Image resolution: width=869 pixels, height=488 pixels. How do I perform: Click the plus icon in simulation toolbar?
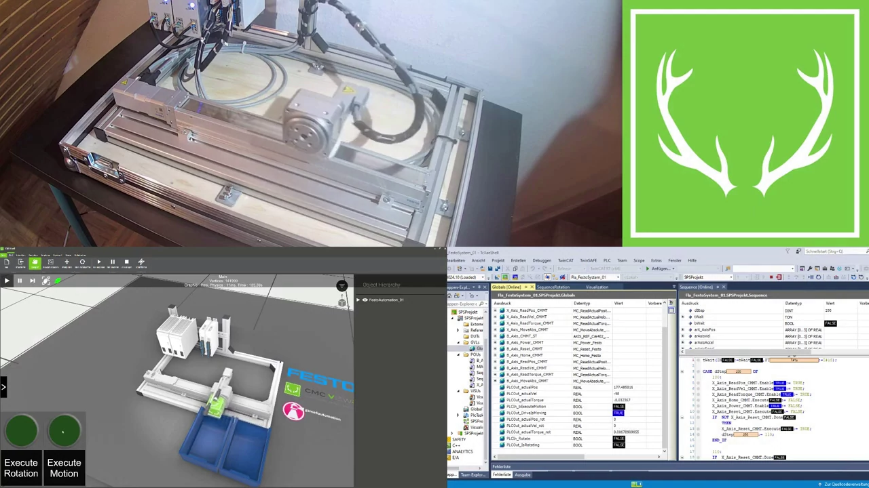click(67, 262)
